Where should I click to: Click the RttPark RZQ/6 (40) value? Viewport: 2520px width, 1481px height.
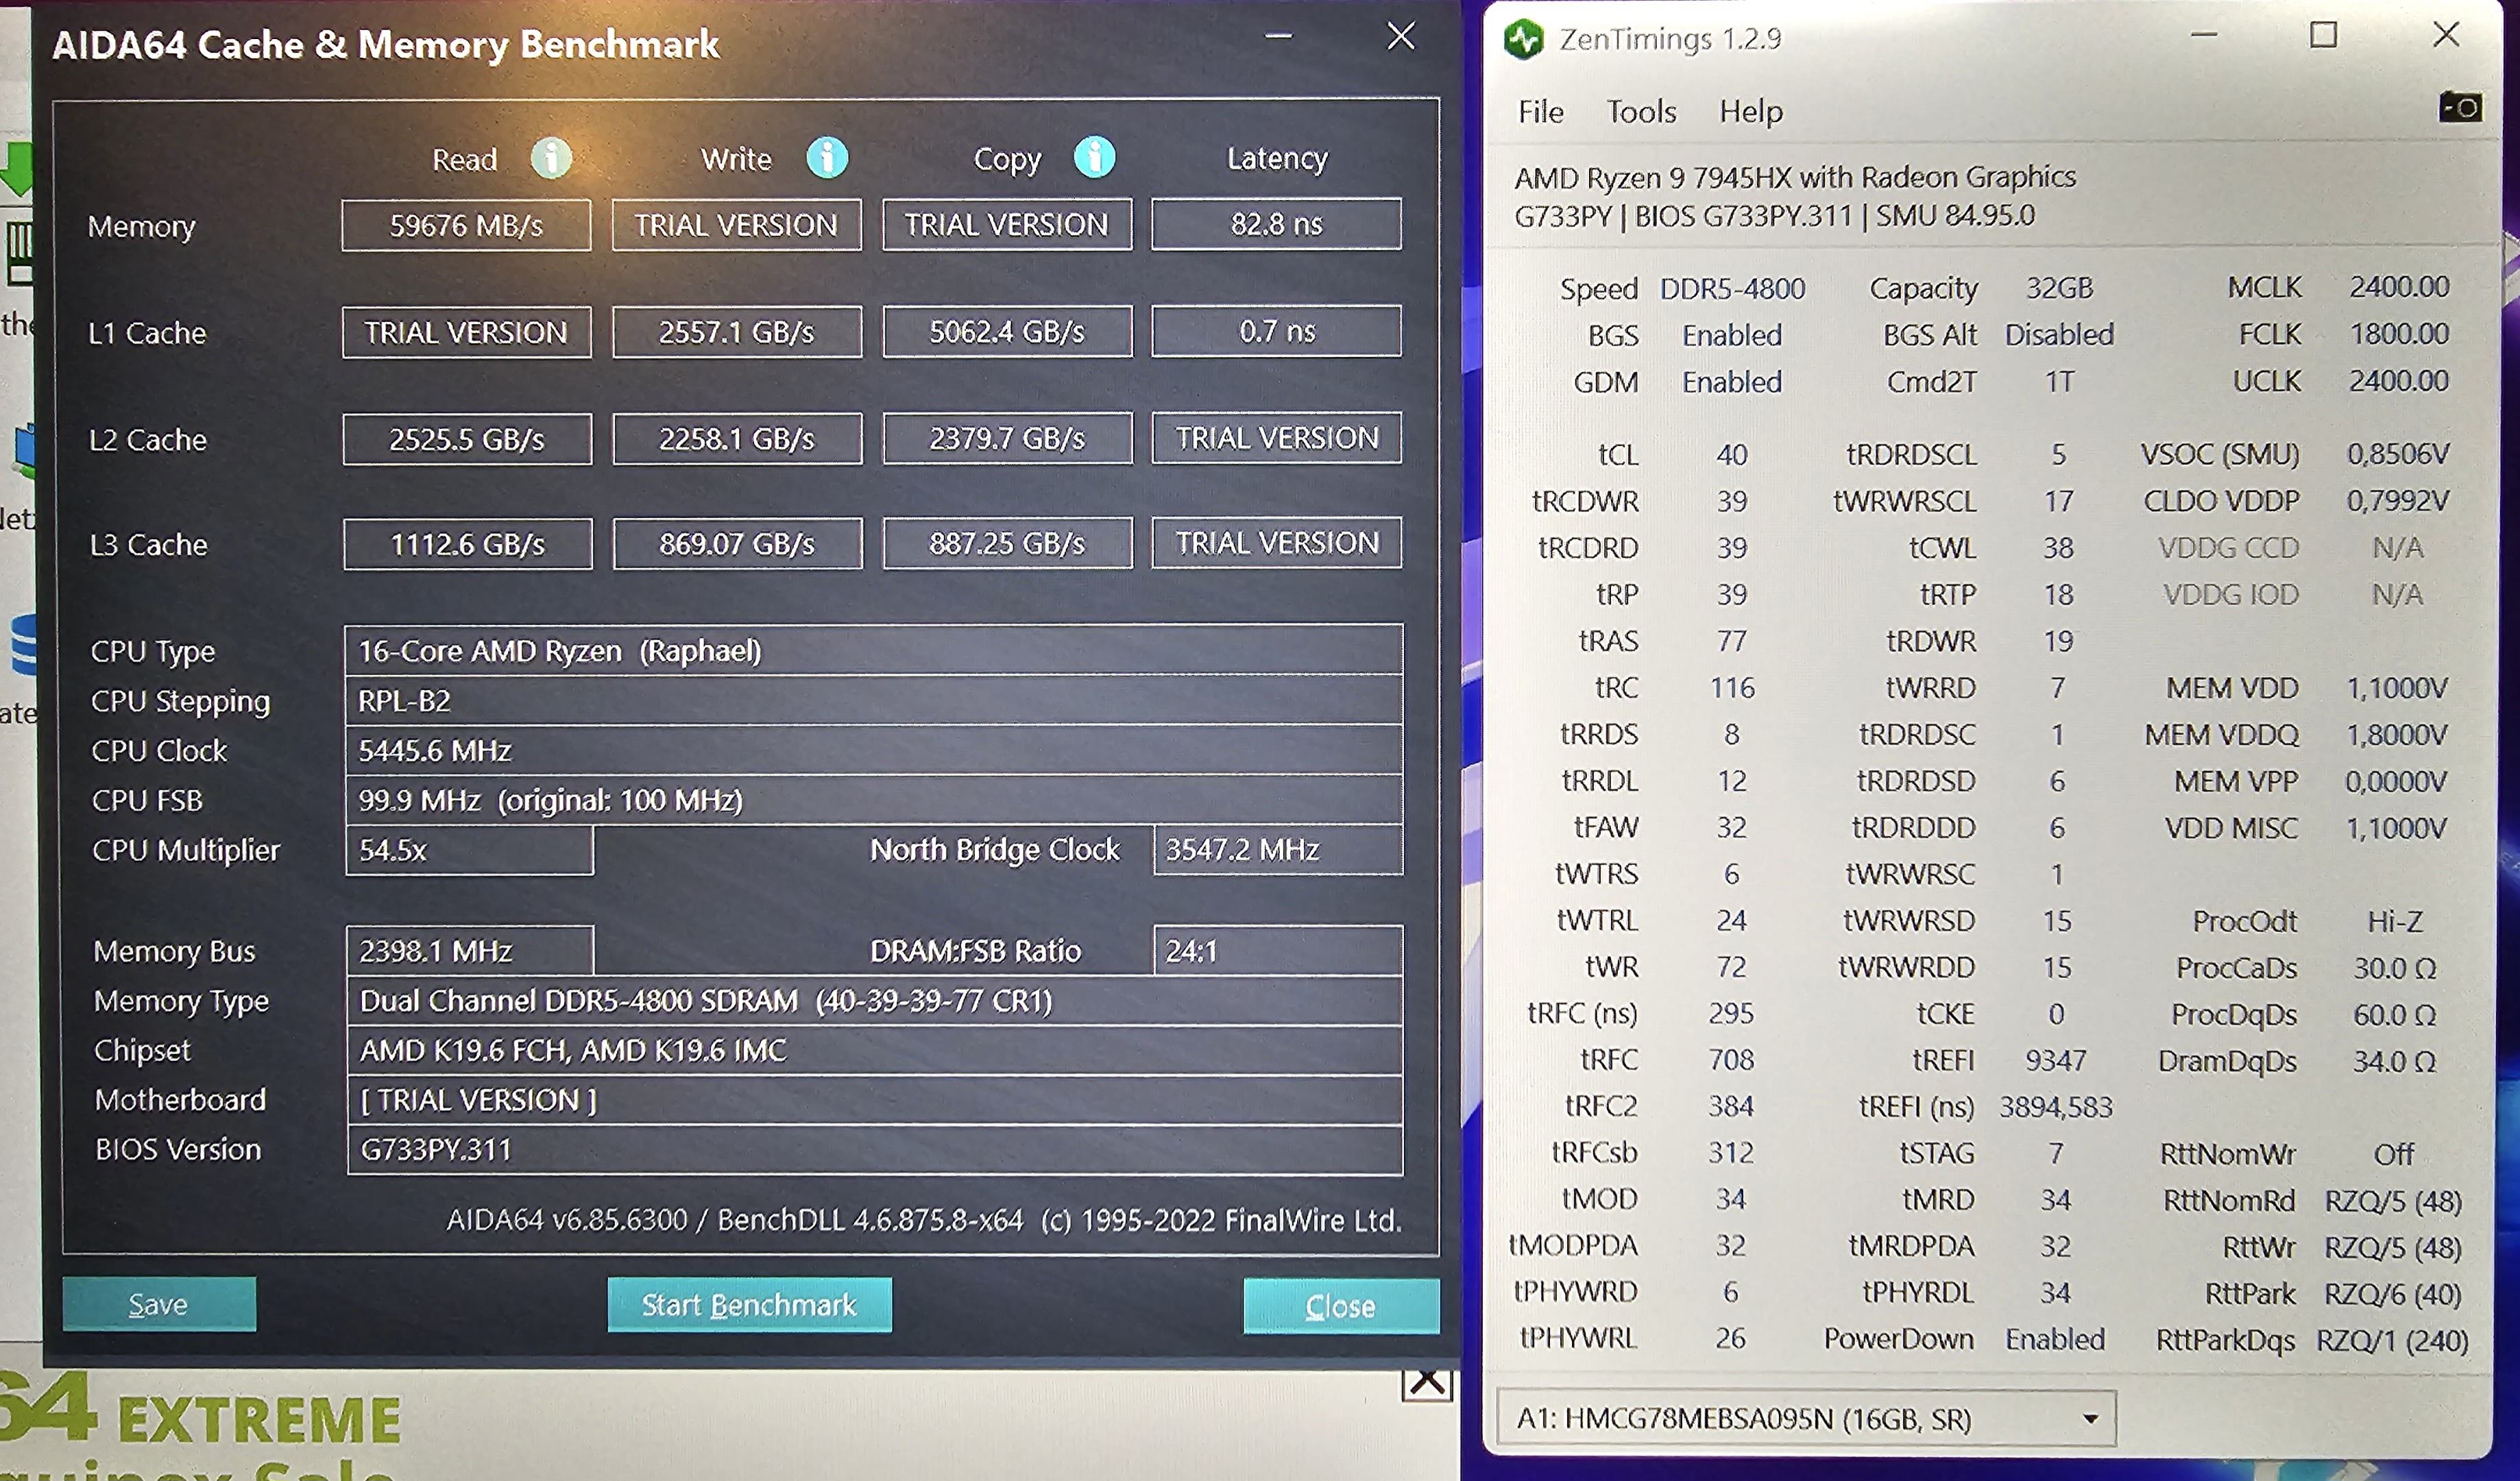2393,1294
